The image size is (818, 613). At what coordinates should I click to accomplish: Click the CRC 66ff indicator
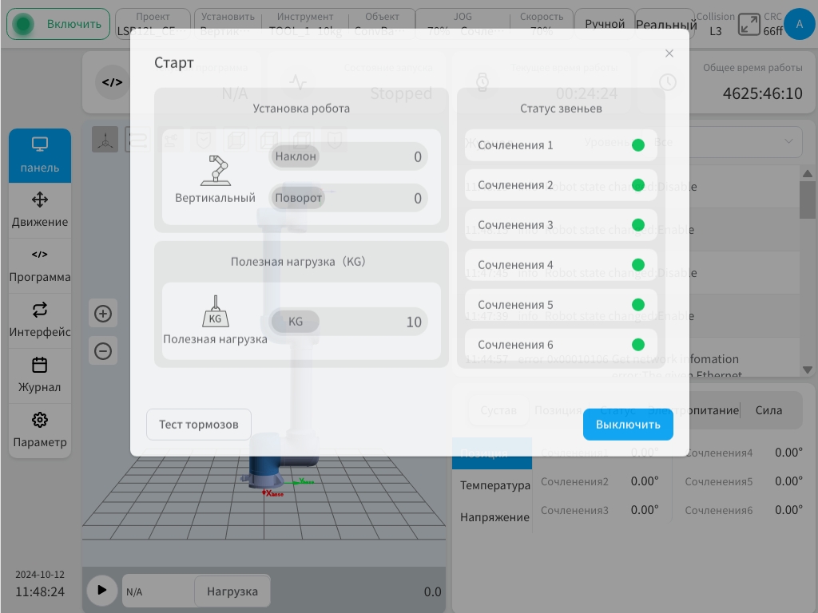(x=772, y=24)
